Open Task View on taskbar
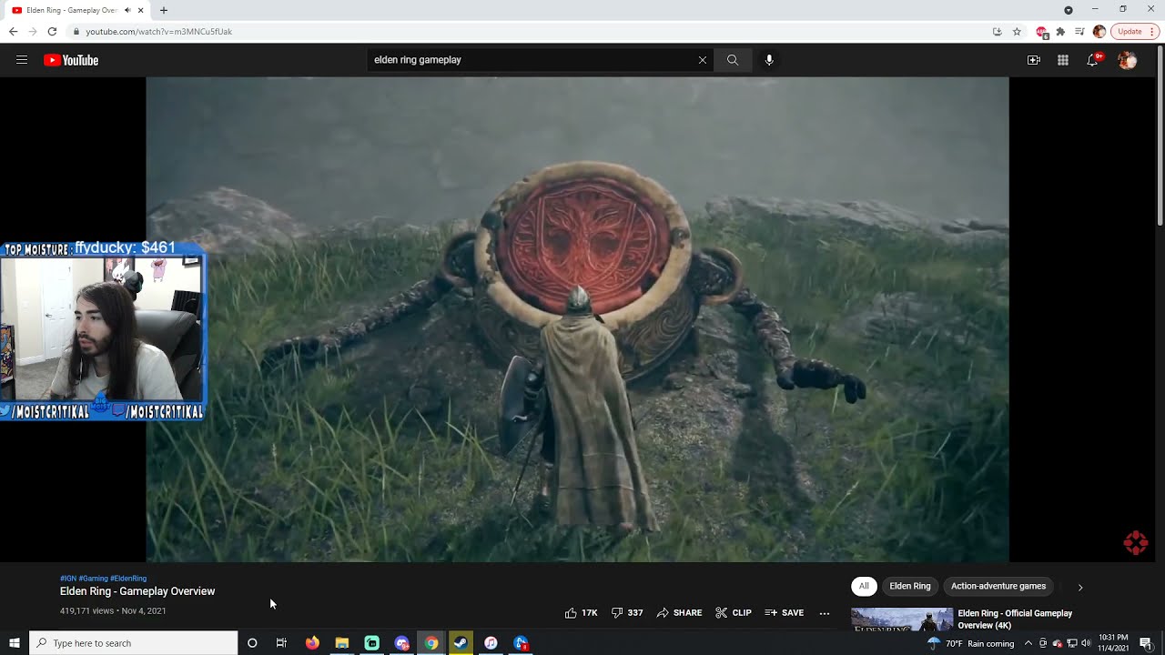The height and width of the screenshot is (655, 1165). point(281,643)
